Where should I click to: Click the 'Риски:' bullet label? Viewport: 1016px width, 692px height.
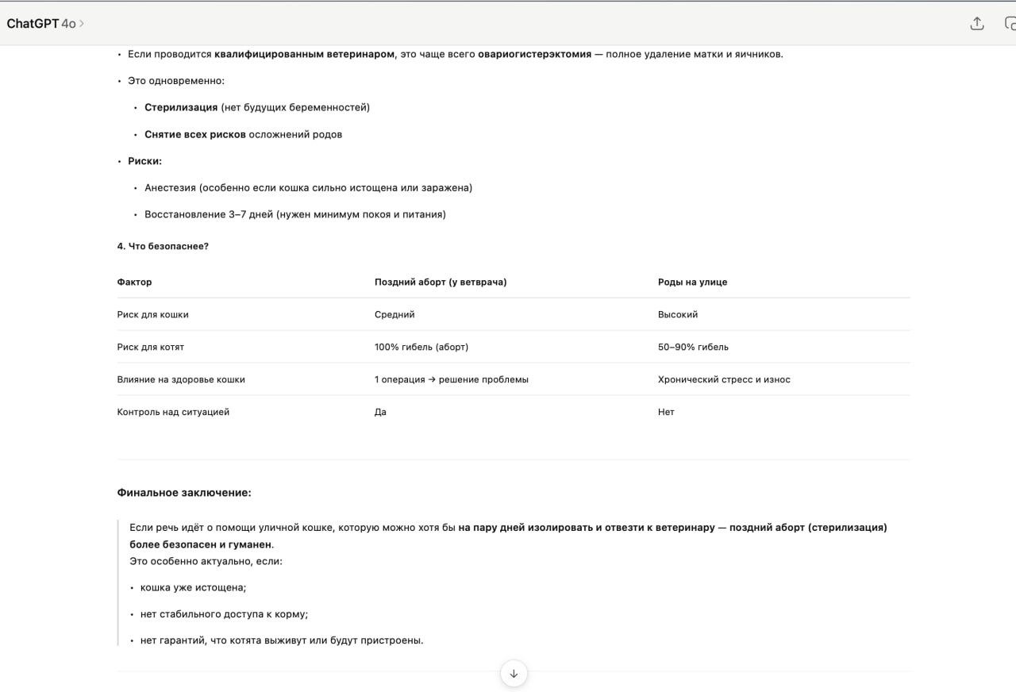pos(145,161)
